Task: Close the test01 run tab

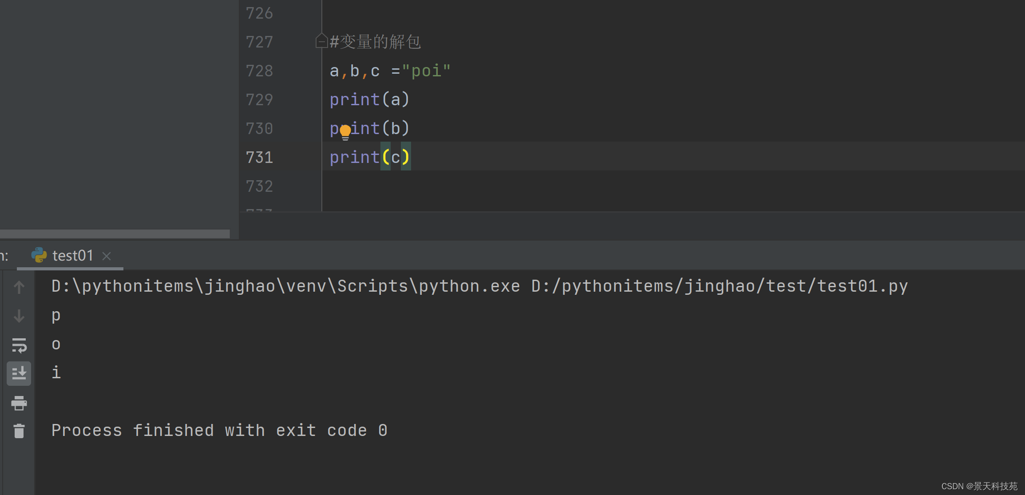Action: tap(107, 256)
